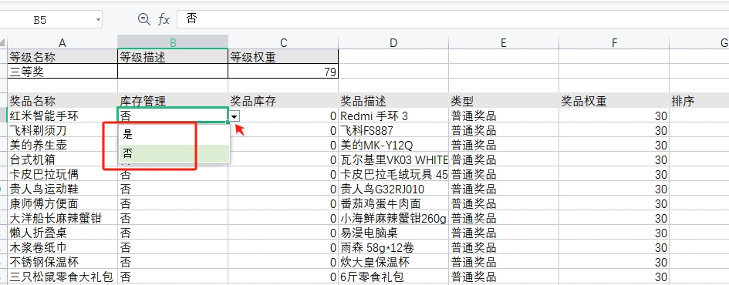This screenshot has height=285, width=729.
Task: Select the 番茄鸡蛋牛肉面 cell
Action: pyautogui.click(x=393, y=203)
